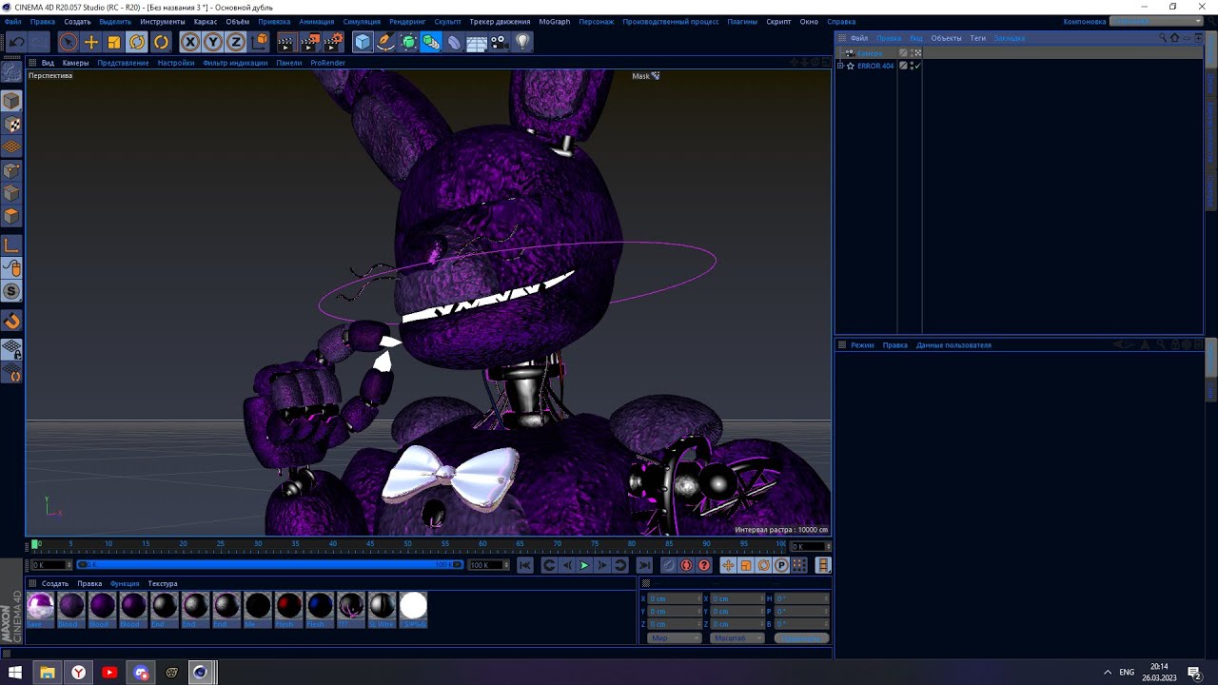Select the Rotate tool
This screenshot has width=1218, height=685.
[x=137, y=42]
